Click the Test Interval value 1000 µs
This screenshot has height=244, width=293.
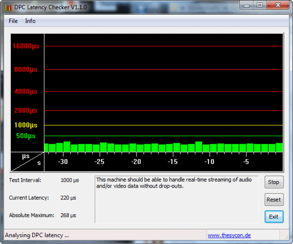tap(70, 180)
